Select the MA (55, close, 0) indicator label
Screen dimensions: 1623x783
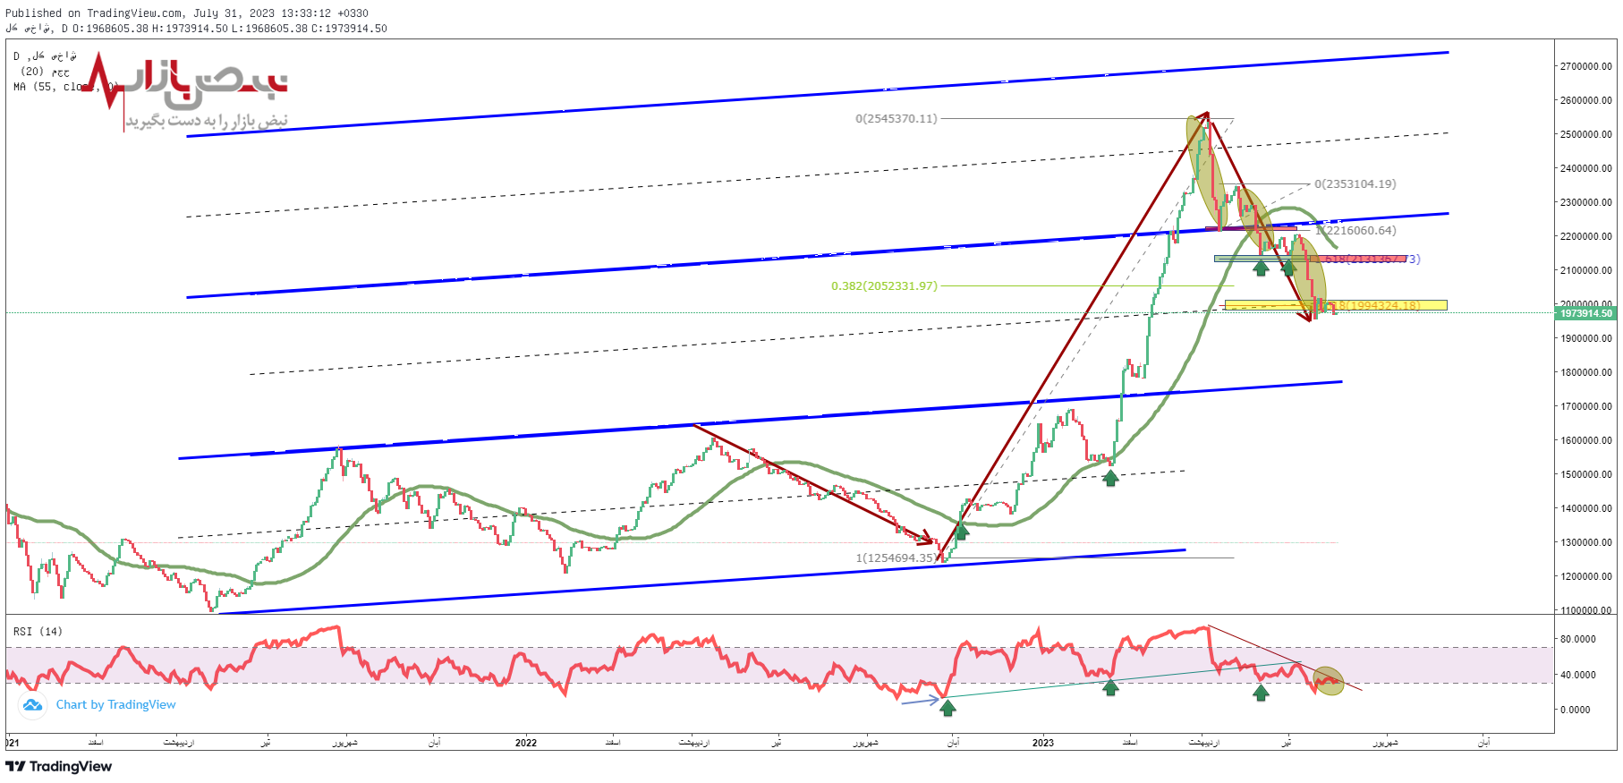point(65,87)
